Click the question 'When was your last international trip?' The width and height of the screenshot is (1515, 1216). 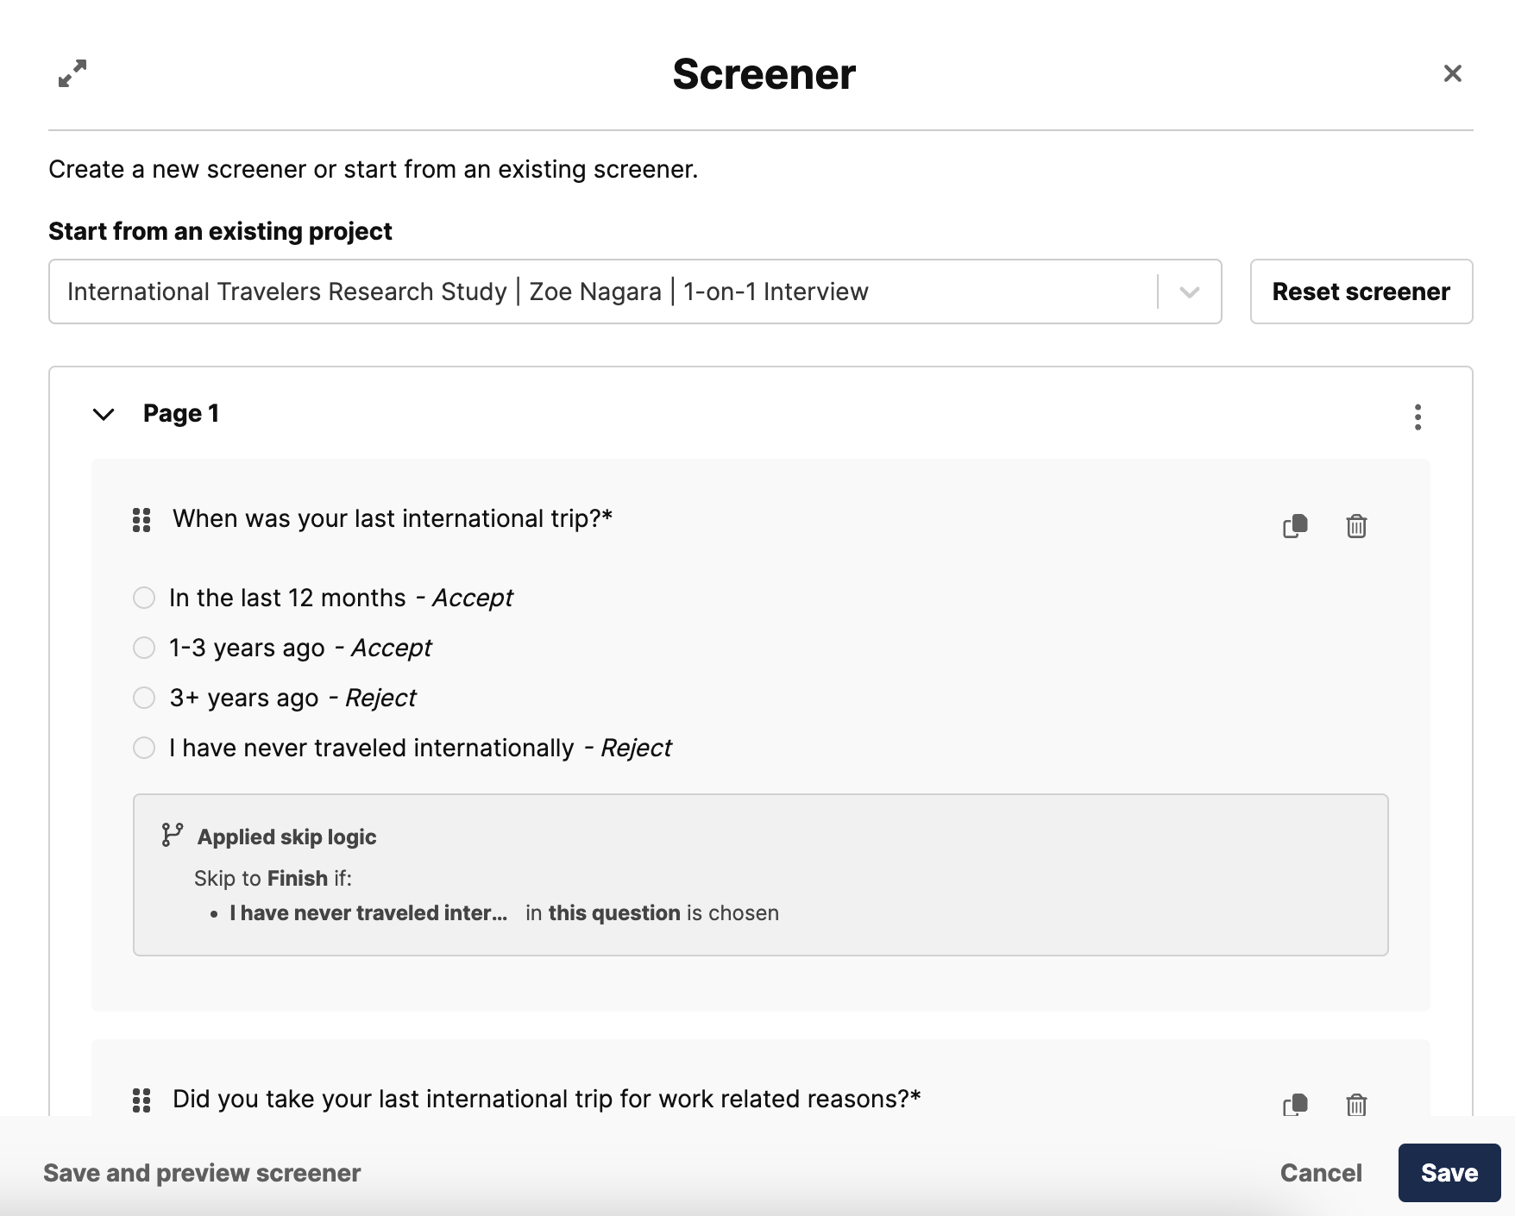click(393, 518)
